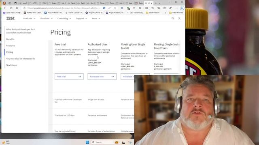
Task: Open 'You may also be interested in' link
Action: (21, 58)
